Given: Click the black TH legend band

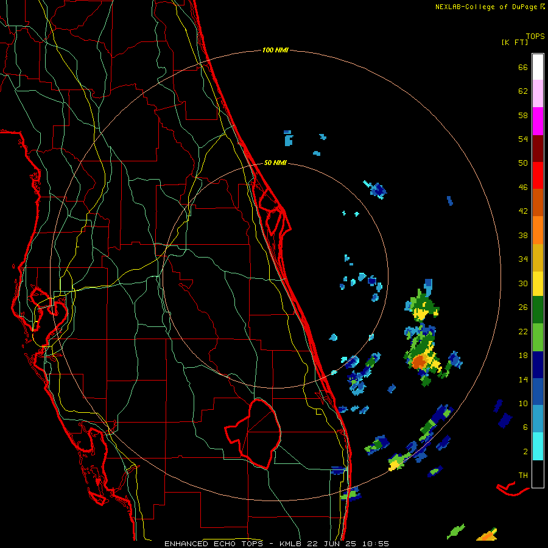Looking at the screenshot, I should point(538,474).
